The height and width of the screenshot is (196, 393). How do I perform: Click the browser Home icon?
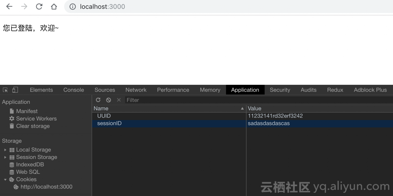[x=54, y=6]
